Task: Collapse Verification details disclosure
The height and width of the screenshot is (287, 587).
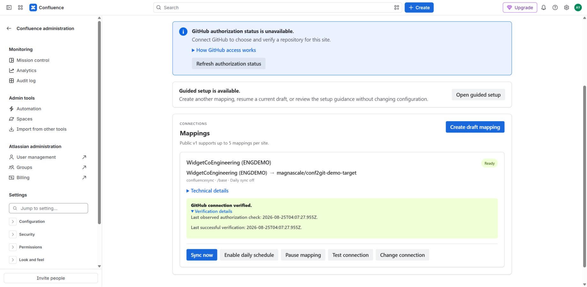Action: tap(212, 211)
